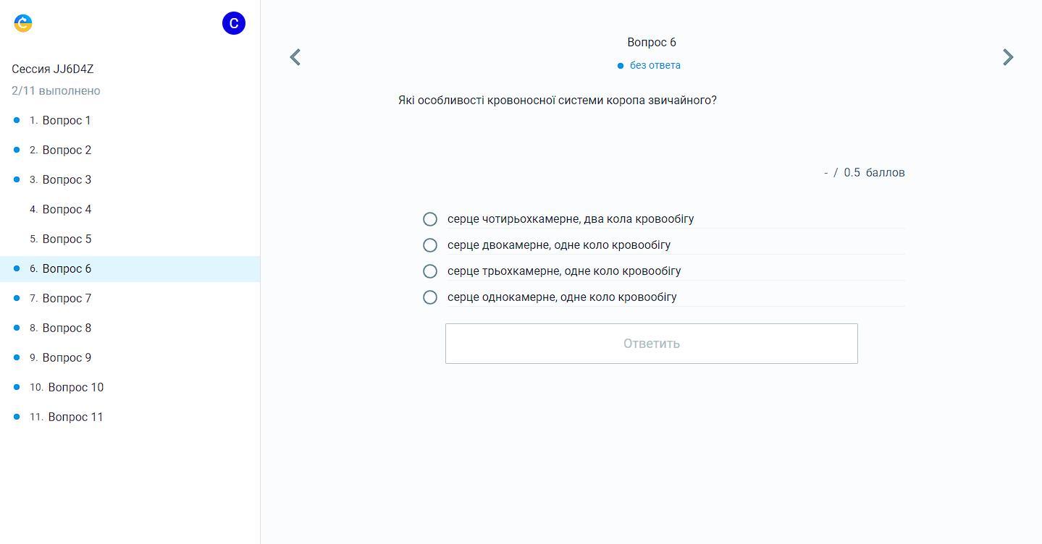1042x544 pixels.
Task: Navigate to Вопрос 10
Action: pyautogui.click(x=75, y=388)
